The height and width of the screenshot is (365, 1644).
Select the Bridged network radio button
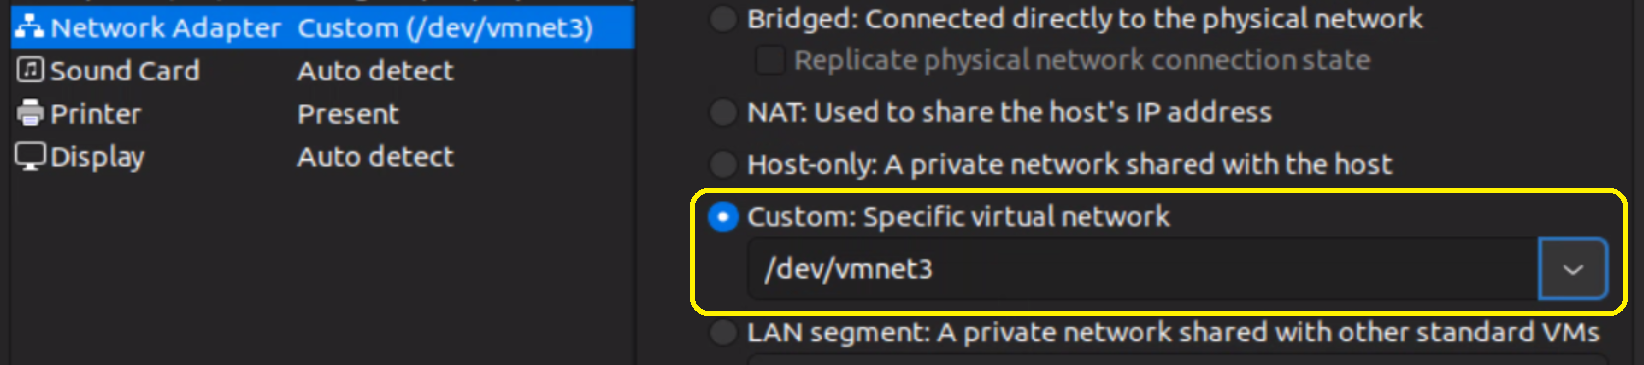point(723,19)
